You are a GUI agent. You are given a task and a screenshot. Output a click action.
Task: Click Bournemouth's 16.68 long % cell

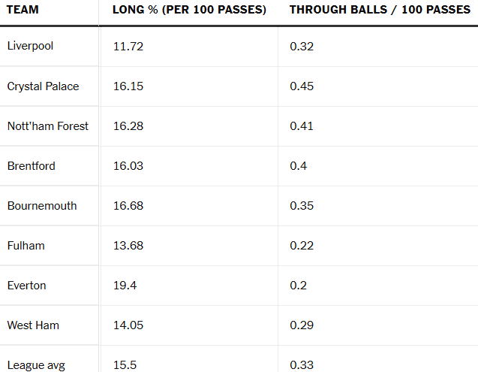click(128, 206)
